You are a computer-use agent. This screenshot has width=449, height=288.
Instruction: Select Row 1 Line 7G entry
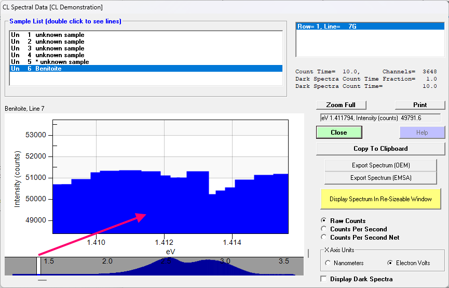370,27
